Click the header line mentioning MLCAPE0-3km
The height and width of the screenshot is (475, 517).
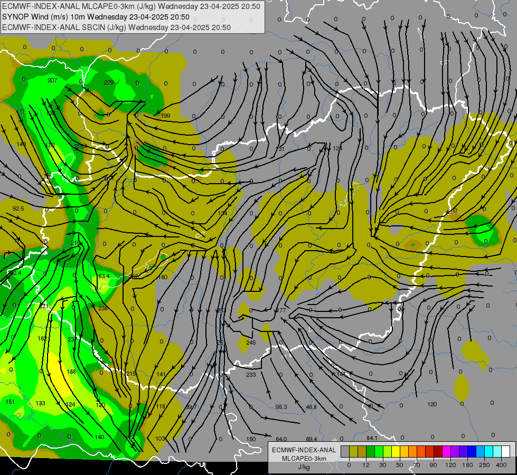coord(131,6)
